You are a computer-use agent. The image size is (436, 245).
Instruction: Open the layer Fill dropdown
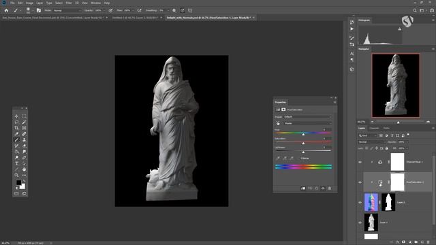tap(407, 148)
